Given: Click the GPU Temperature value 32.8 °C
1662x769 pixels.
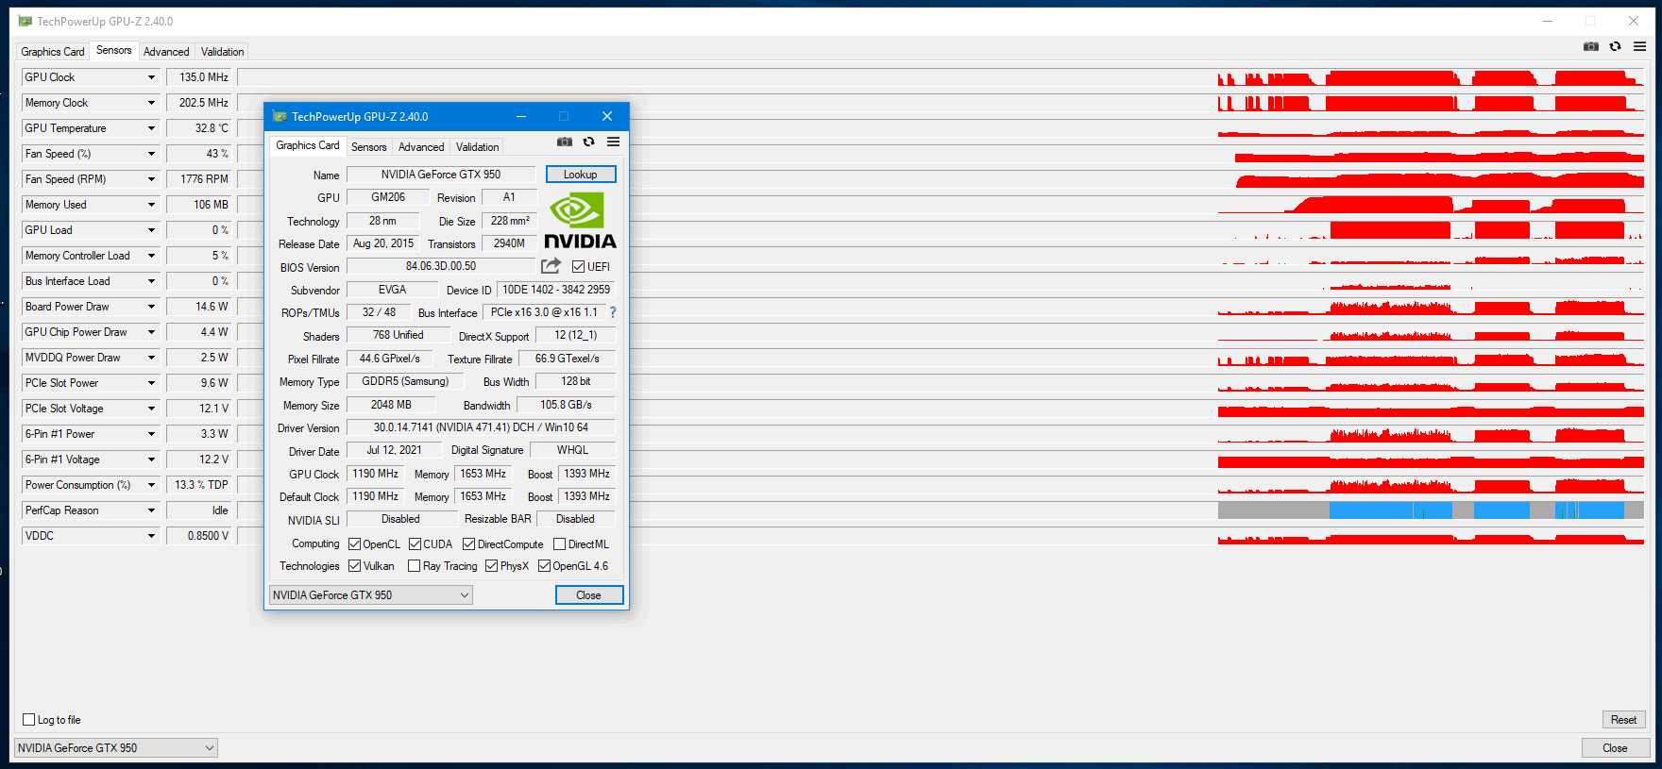Looking at the screenshot, I should point(198,128).
